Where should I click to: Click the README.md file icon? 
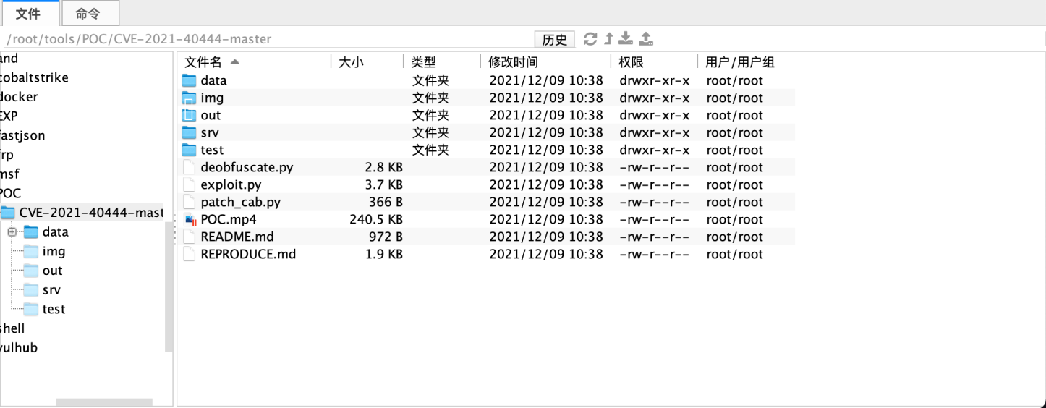click(x=190, y=237)
